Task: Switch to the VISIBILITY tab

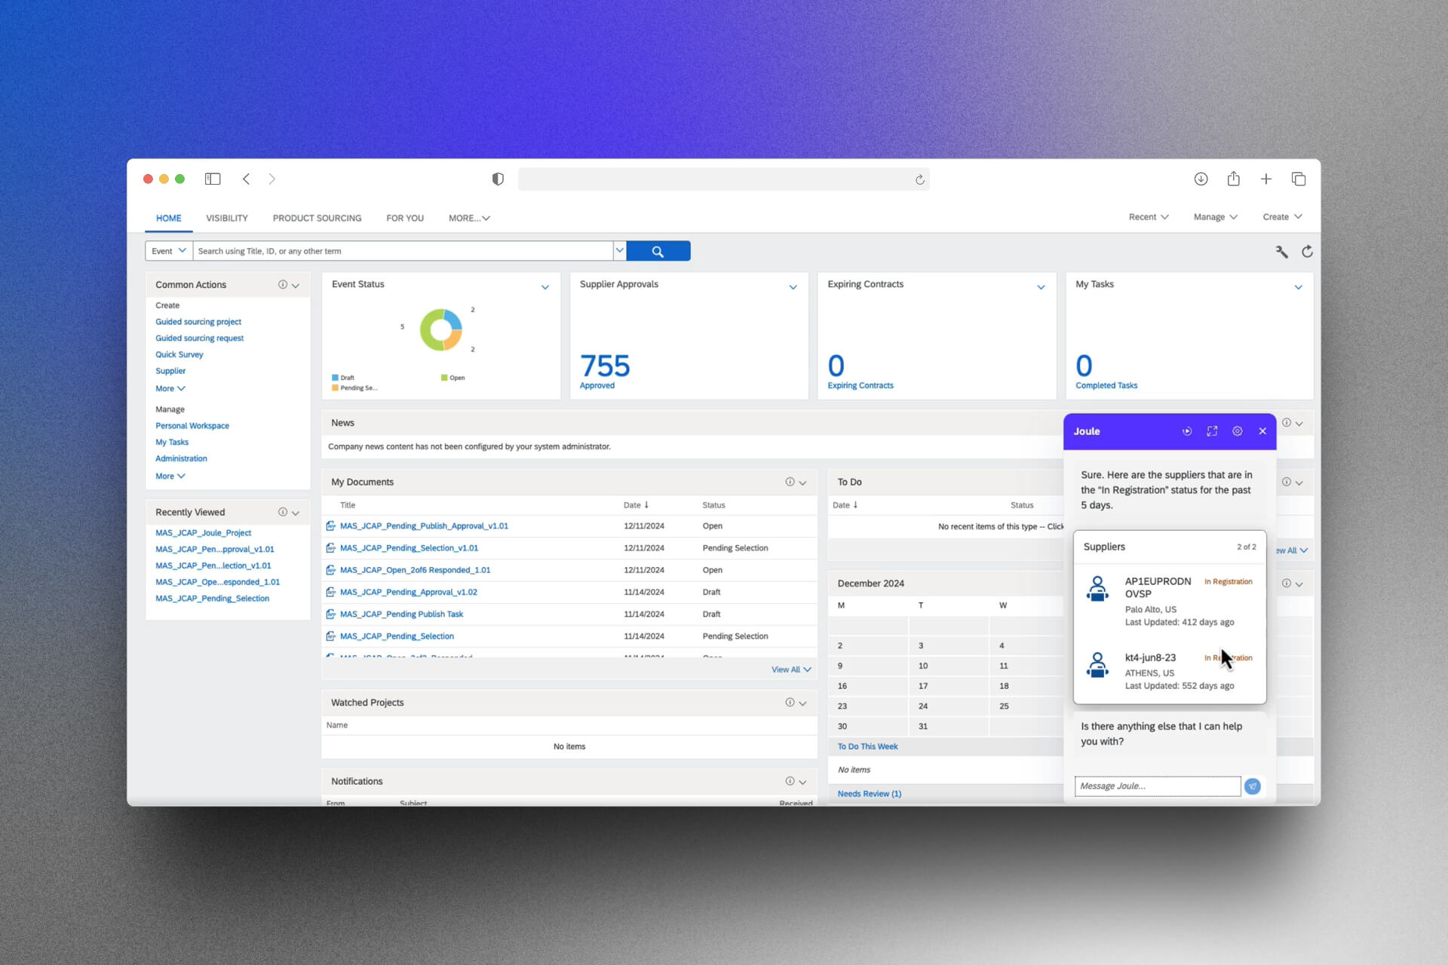Action: point(227,218)
